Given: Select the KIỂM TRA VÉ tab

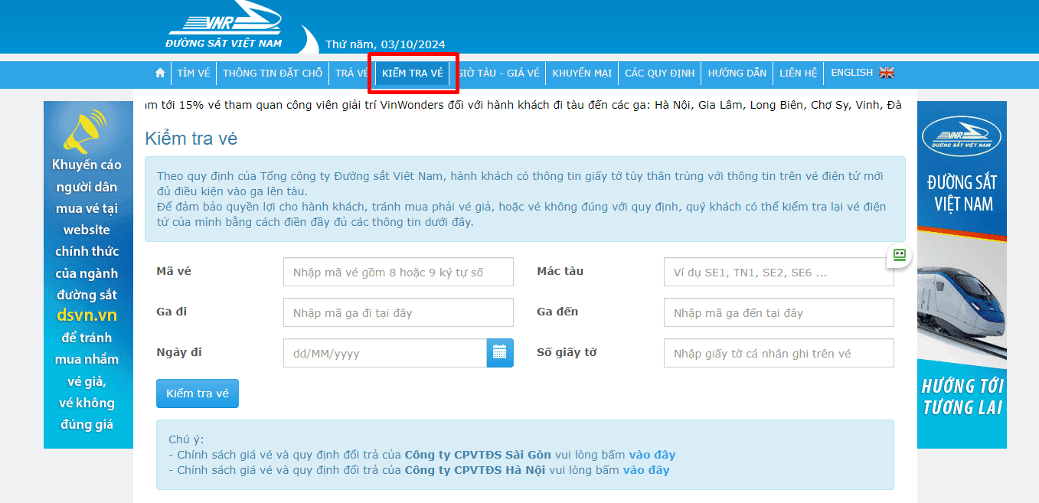Looking at the screenshot, I should point(413,73).
